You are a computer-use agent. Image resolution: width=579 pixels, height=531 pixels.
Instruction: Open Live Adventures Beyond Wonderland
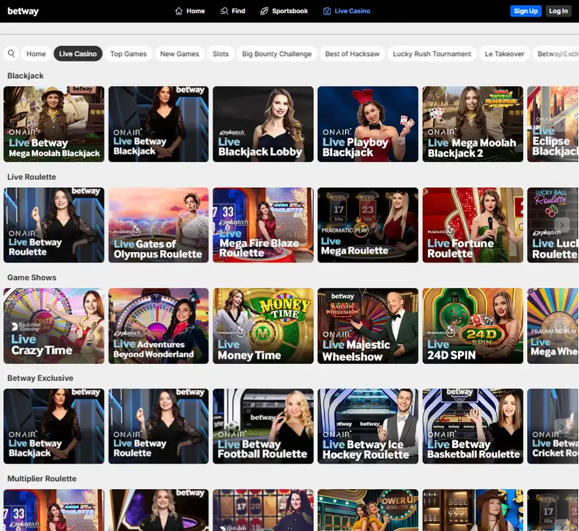[x=158, y=326]
